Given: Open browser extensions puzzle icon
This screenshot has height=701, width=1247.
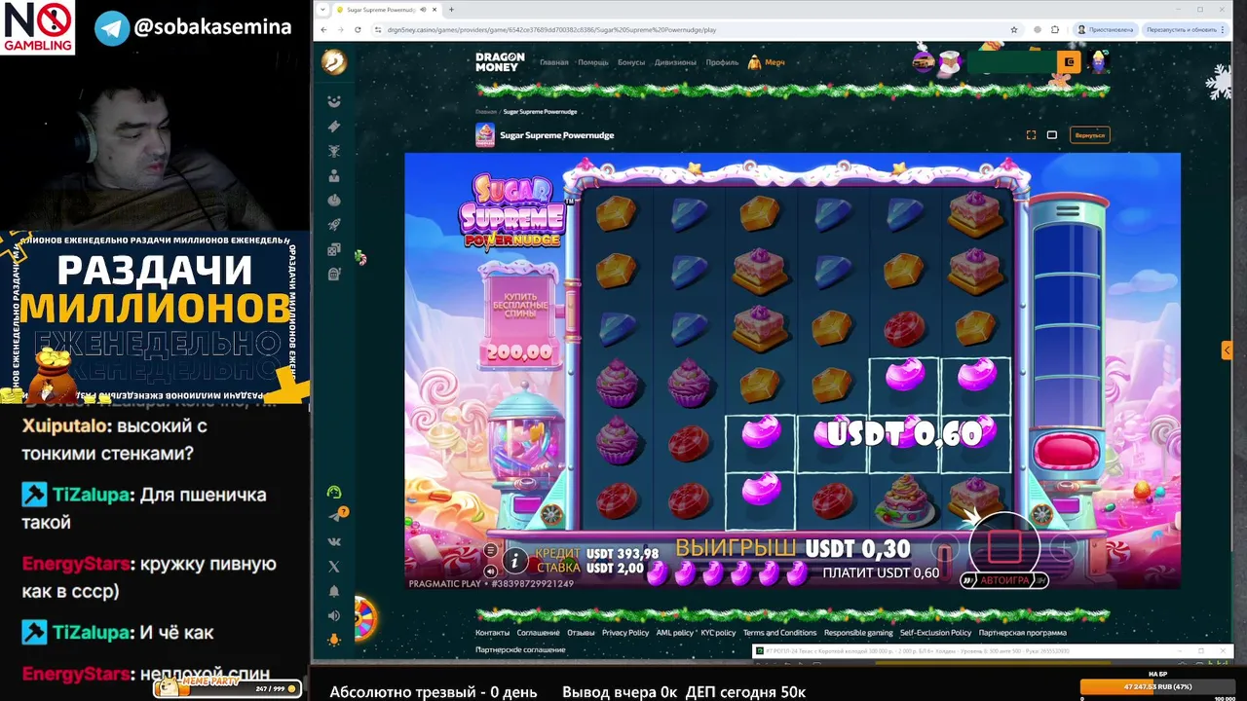Looking at the screenshot, I should [1055, 29].
